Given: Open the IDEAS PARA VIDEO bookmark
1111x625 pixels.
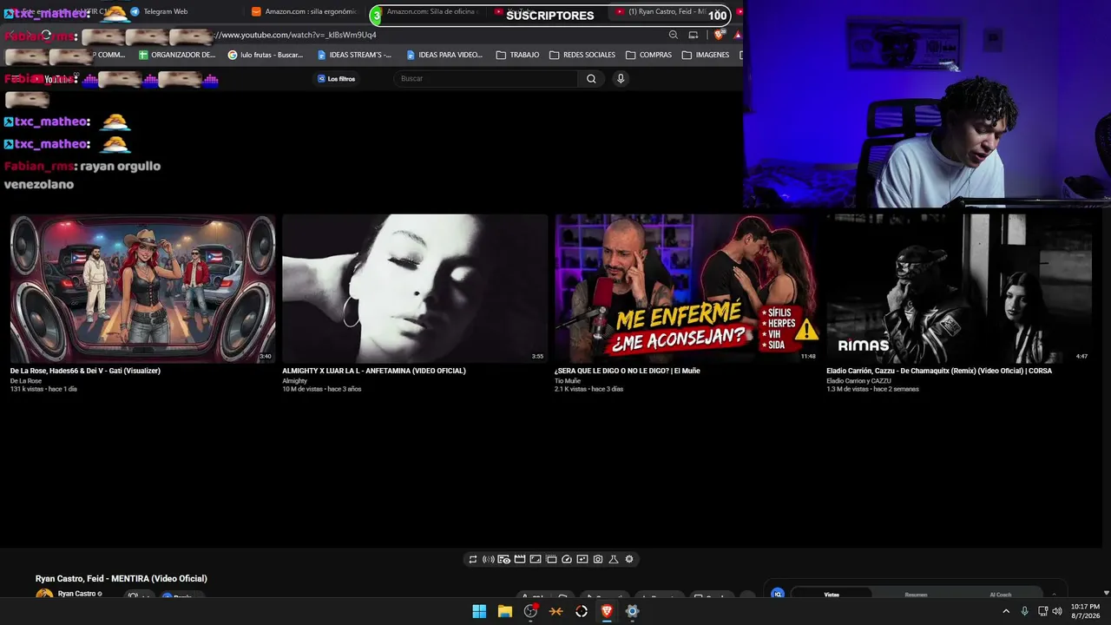Looking at the screenshot, I should tap(444, 55).
